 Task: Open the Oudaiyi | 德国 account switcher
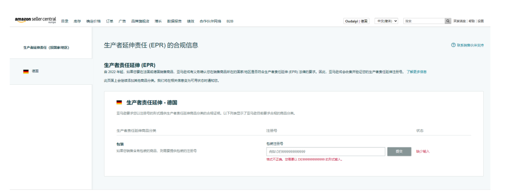(x=356, y=21)
